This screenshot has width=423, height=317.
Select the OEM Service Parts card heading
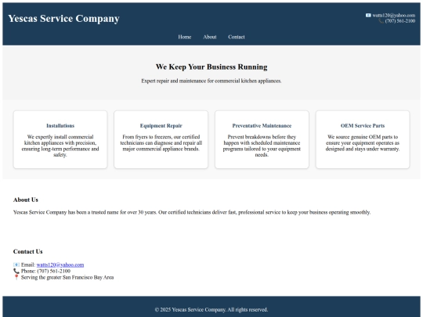363,125
